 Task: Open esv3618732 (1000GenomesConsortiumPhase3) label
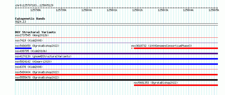tap(162, 46)
